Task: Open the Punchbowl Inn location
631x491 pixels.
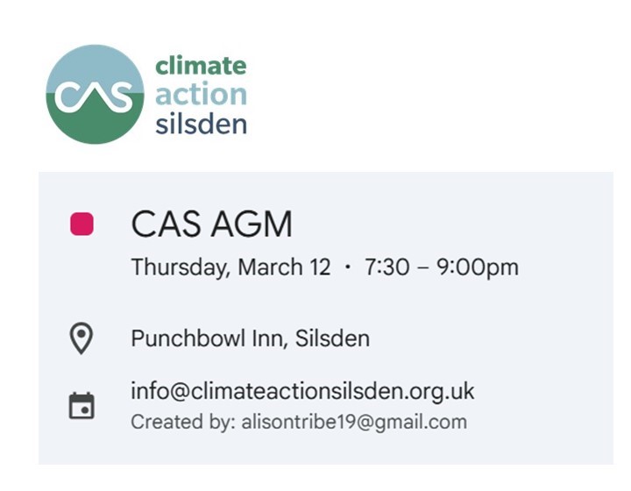Action: 209,338
